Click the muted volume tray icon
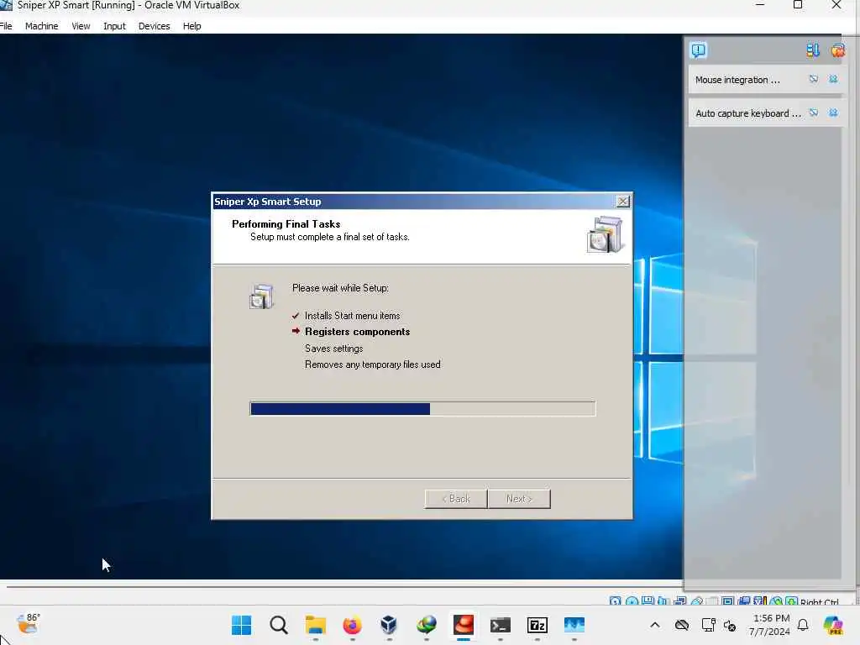Image resolution: width=860 pixels, height=645 pixels. pos(730,625)
